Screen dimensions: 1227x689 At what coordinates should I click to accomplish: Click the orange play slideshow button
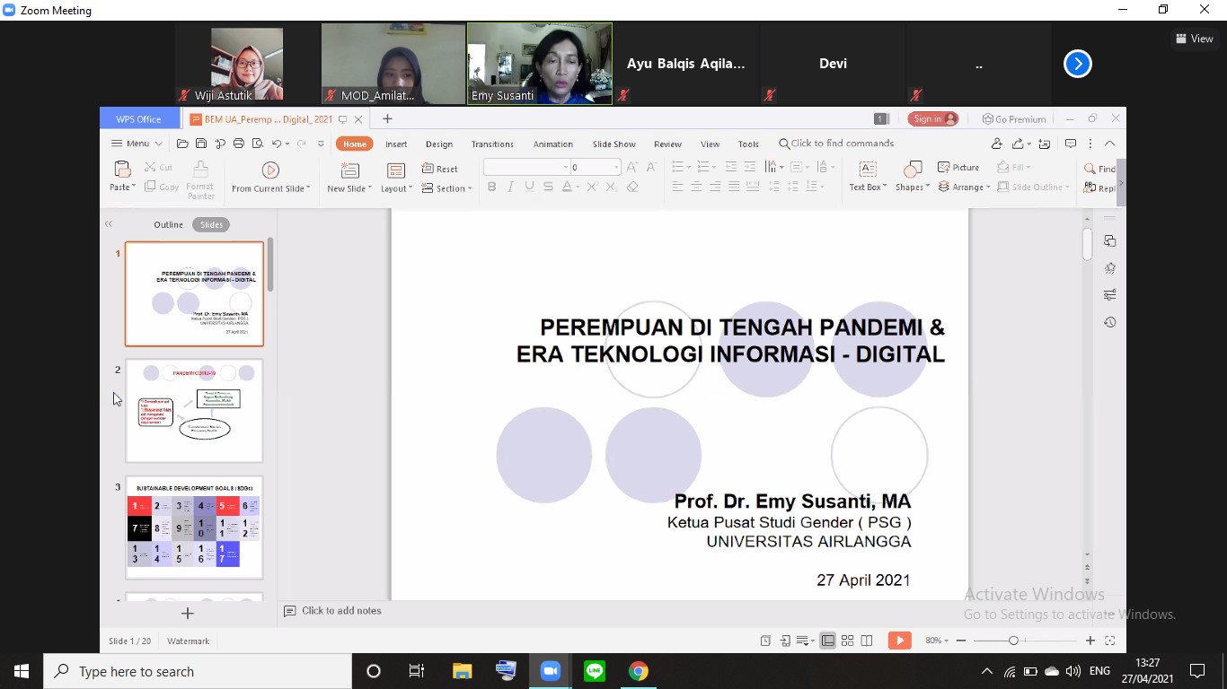(x=899, y=641)
